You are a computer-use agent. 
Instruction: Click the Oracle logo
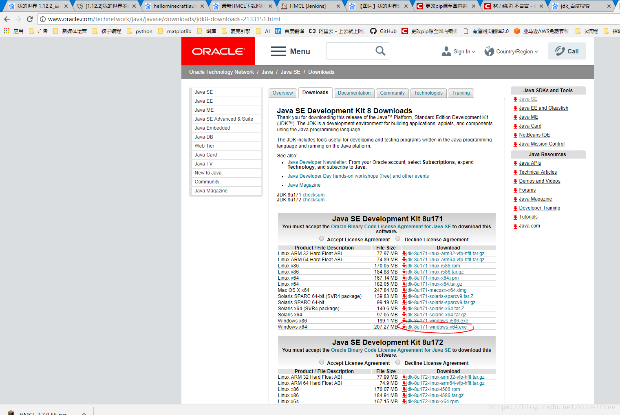point(218,51)
